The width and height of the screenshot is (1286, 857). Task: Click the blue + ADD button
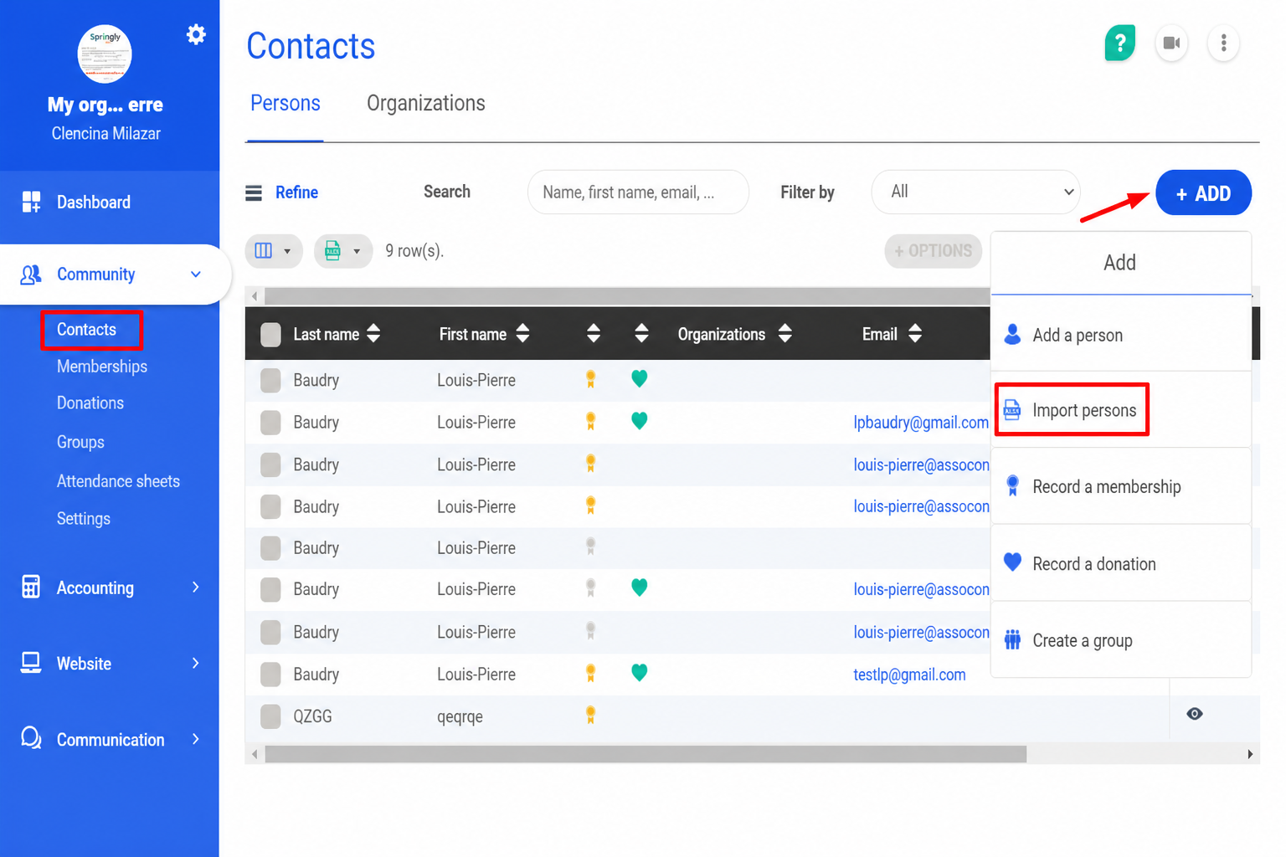tap(1203, 192)
